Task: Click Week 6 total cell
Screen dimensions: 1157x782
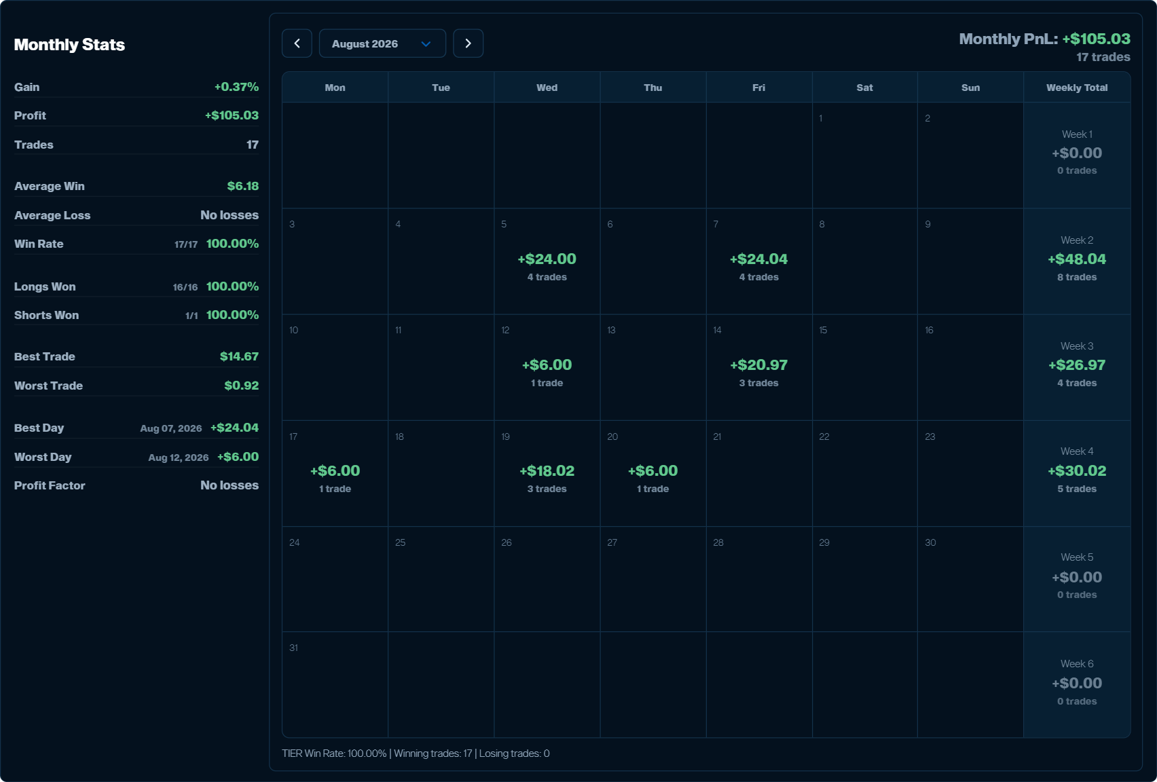Action: [1077, 685]
